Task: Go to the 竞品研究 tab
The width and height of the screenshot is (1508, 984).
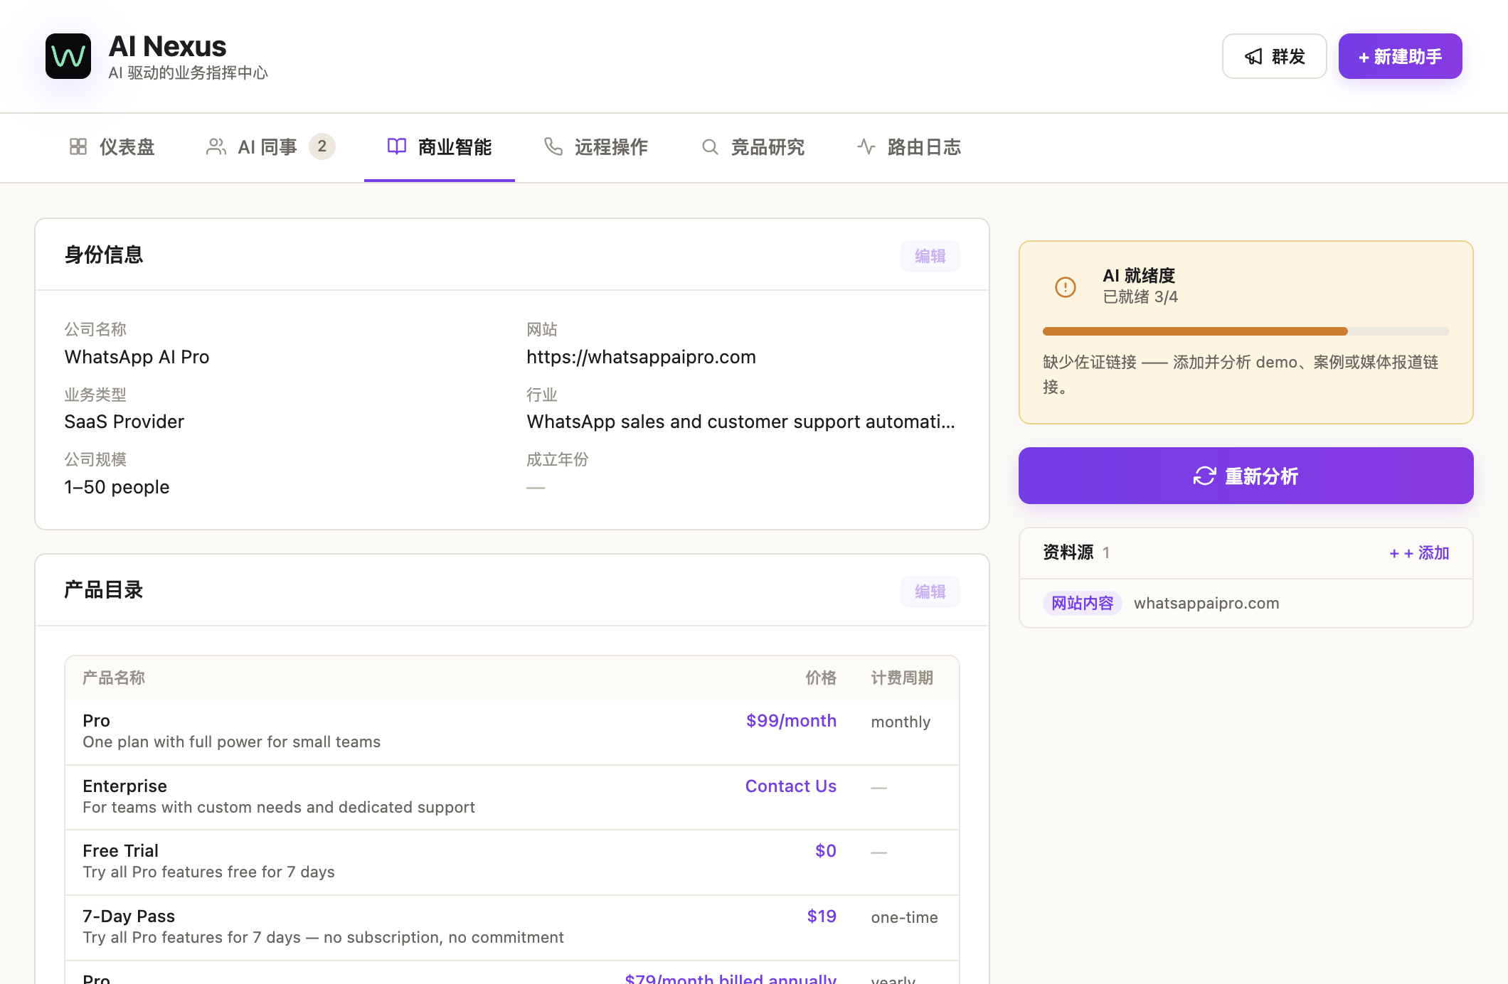Action: click(x=753, y=147)
